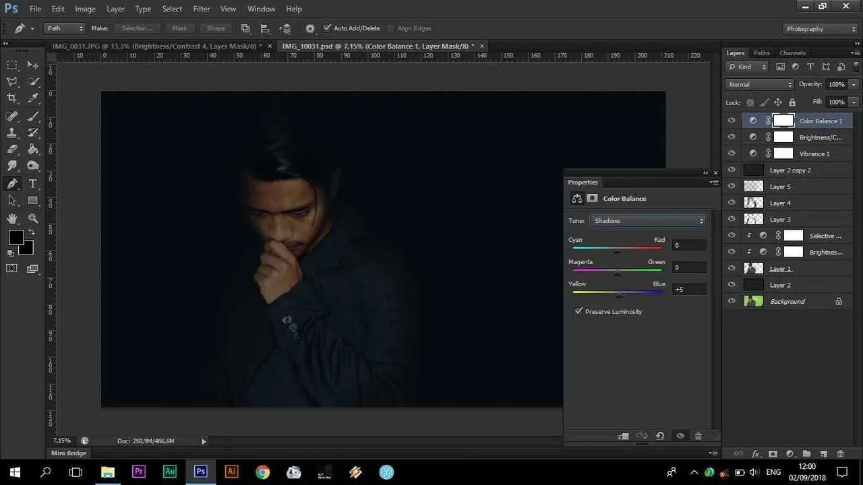Delete layer with Layers trash icon

(840, 454)
